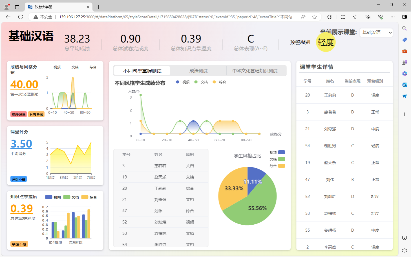
Task: Click the 40.00 score link
Action: (24, 84)
